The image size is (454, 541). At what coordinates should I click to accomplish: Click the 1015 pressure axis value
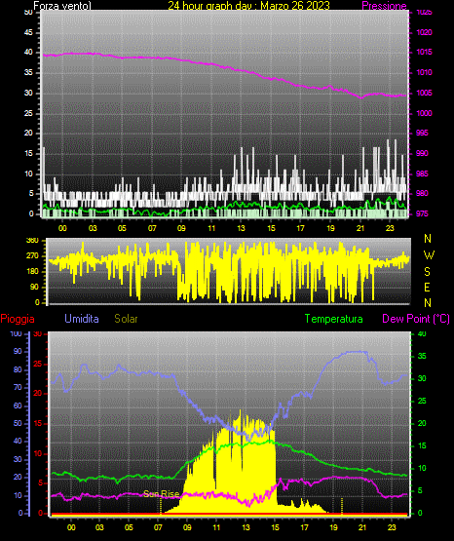(x=424, y=52)
